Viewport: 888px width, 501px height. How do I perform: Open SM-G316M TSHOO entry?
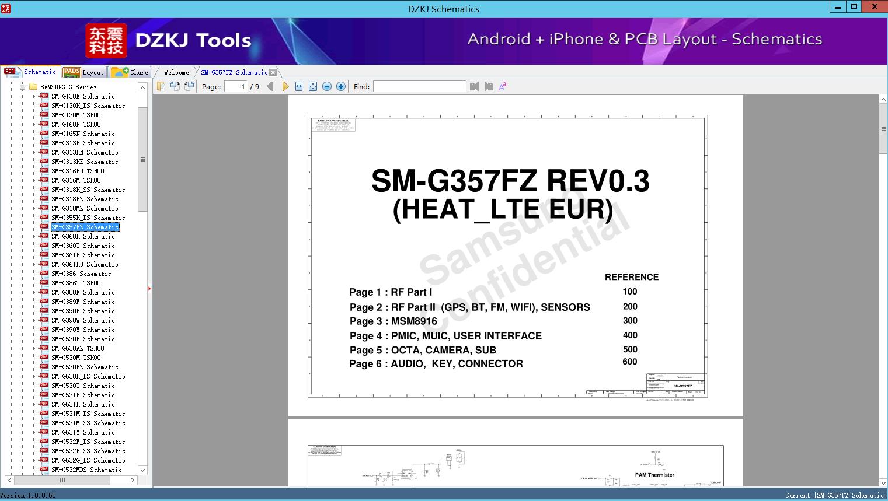coord(76,180)
